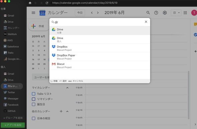The image size is (197, 129).
Task: Click the browser reload icon
Action: tap(47, 3)
